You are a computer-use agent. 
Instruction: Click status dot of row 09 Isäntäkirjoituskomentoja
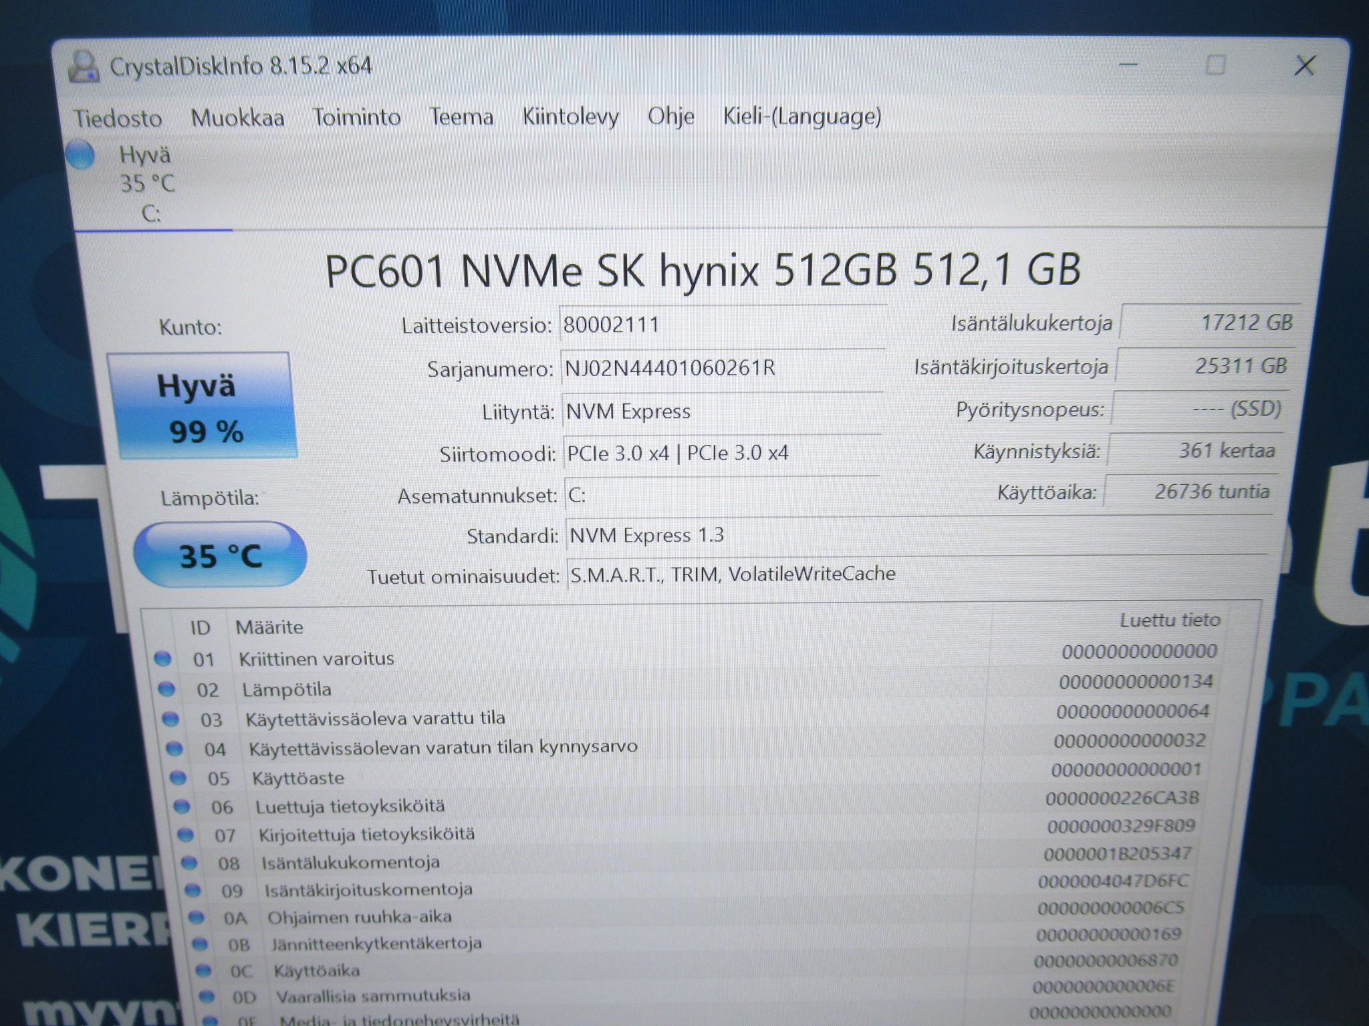(193, 890)
